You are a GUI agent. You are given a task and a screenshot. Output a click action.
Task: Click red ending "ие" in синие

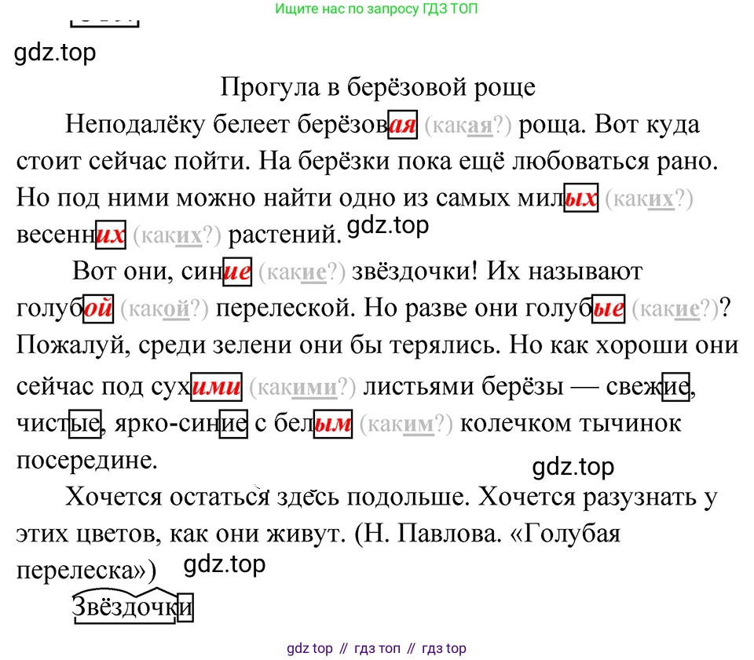coord(237,272)
